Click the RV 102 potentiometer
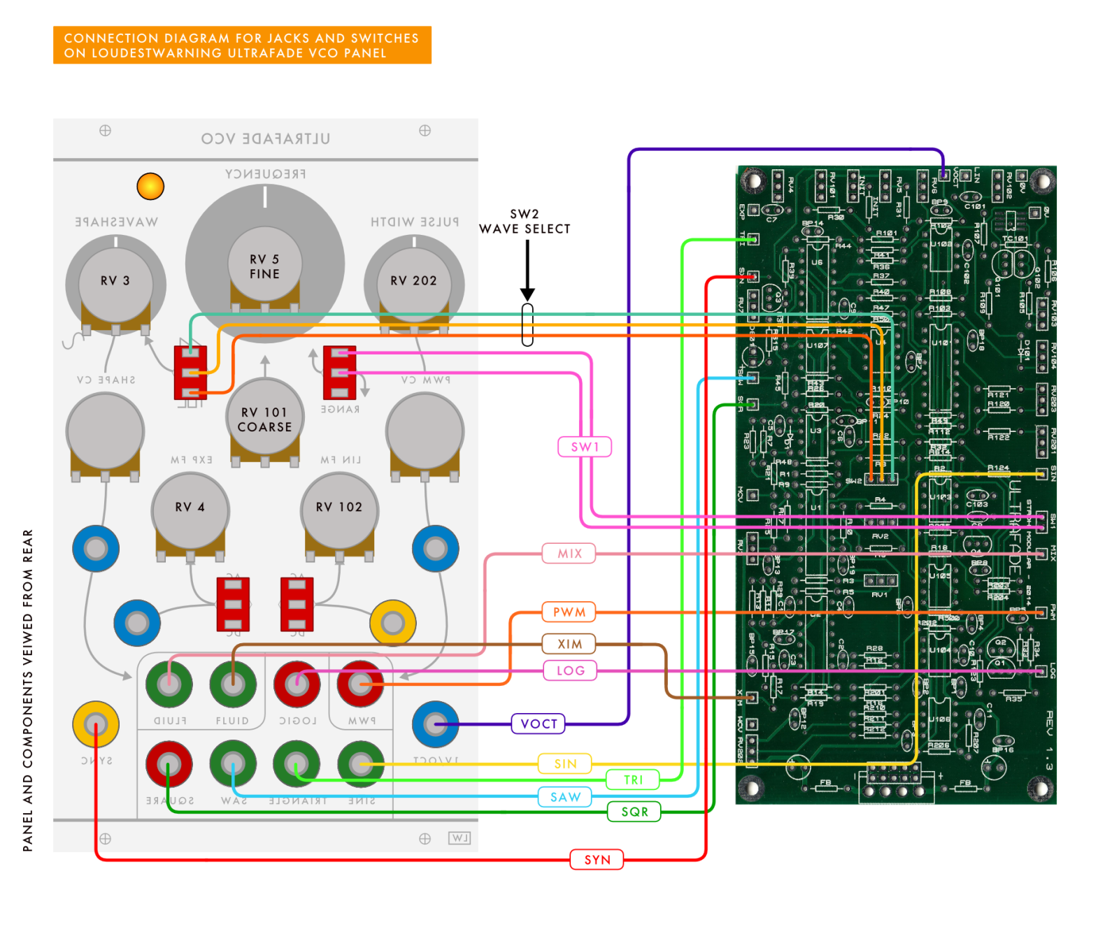Image resolution: width=1119 pixels, height=948 pixels. click(339, 517)
